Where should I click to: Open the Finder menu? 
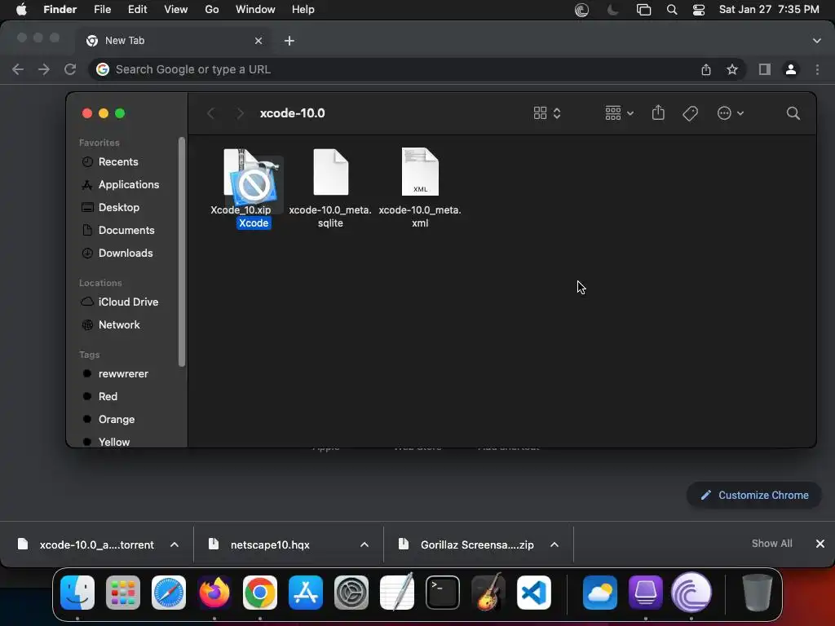60,10
